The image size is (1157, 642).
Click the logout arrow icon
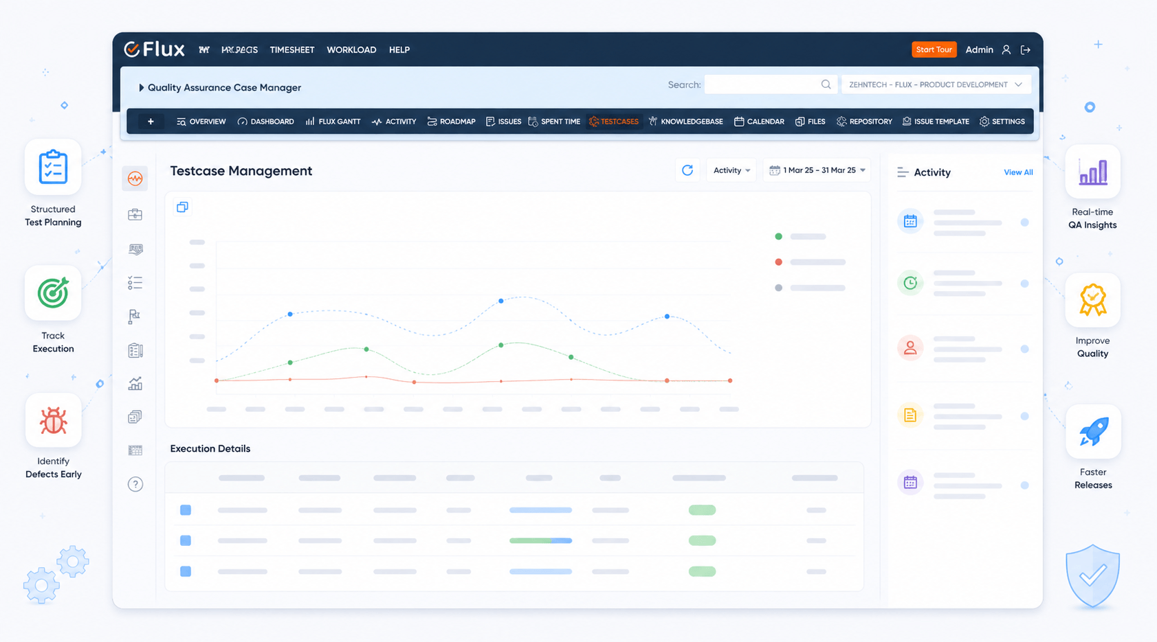[x=1025, y=50]
